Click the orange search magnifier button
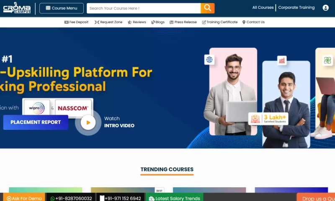This screenshot has width=335, height=201. tap(207, 8)
